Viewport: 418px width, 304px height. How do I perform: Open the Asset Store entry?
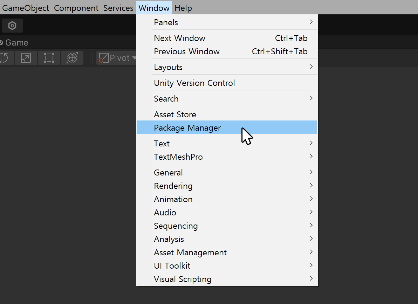point(175,115)
